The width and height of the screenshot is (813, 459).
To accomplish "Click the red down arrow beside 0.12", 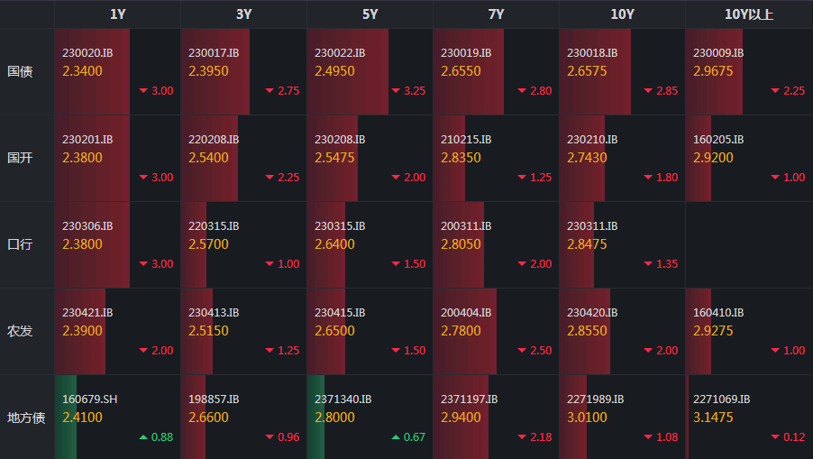I will pyautogui.click(x=775, y=437).
